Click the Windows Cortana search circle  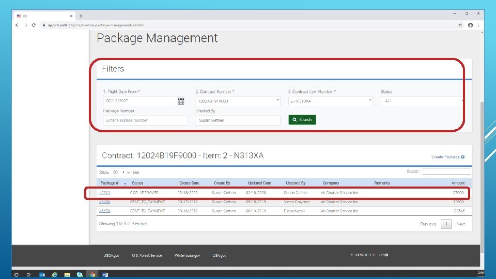[x=17, y=274]
